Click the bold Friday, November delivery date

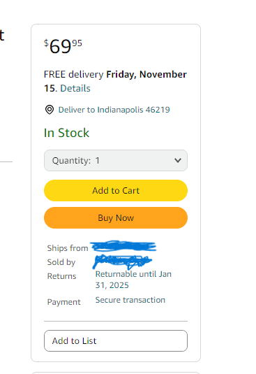tap(146, 74)
